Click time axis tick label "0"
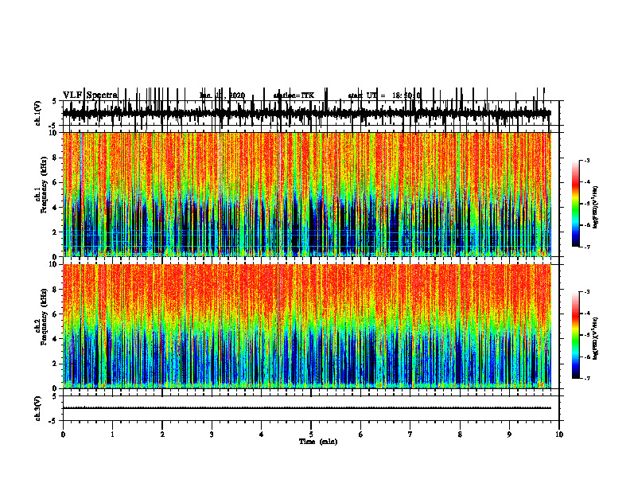This screenshot has width=630, height=487. tap(63, 434)
